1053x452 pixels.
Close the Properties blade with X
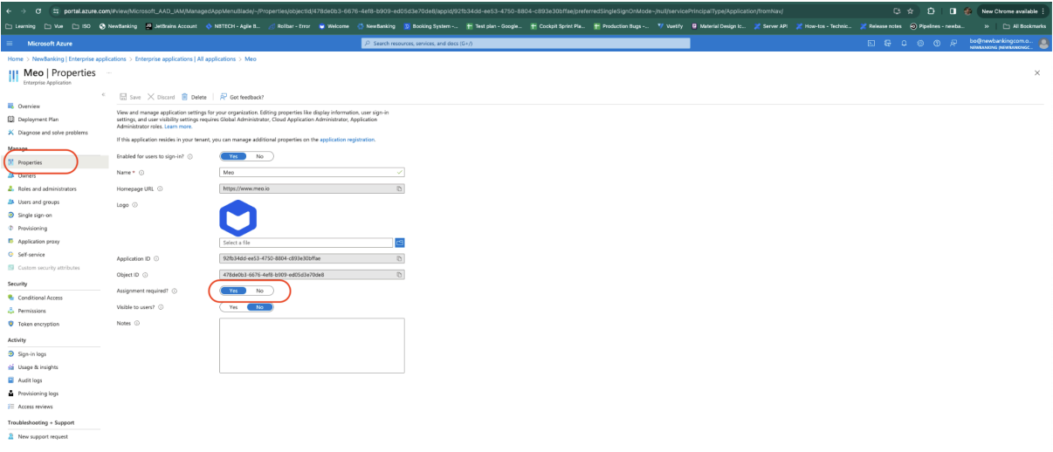pos(1036,72)
